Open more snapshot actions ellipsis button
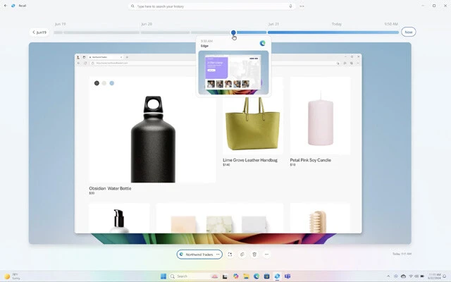The image size is (451, 282). pos(266,254)
